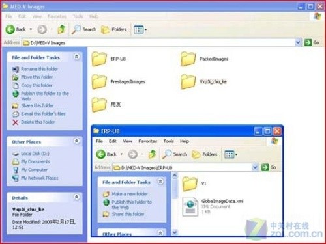Open File menu in MED-V Images window
The height and width of the screenshot is (244, 326).
tap(8, 16)
